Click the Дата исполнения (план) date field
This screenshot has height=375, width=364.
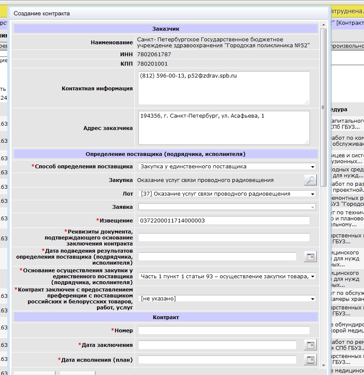218,360
